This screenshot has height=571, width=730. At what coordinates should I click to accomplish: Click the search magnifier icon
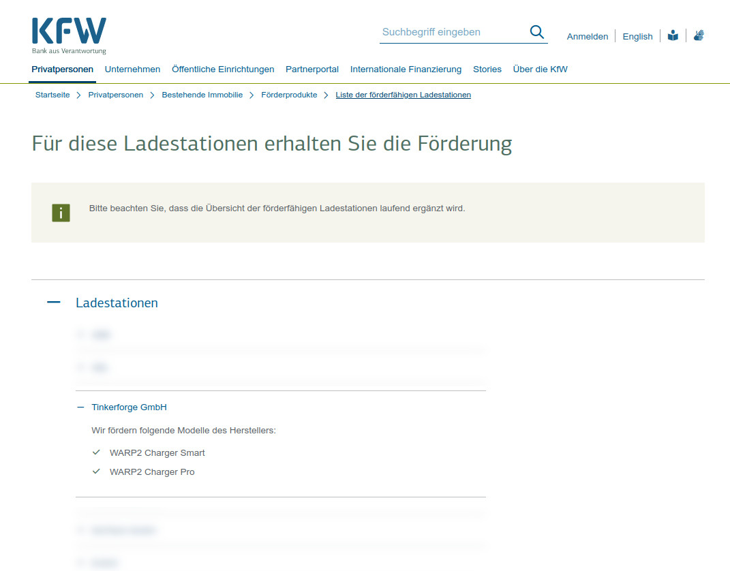click(537, 32)
